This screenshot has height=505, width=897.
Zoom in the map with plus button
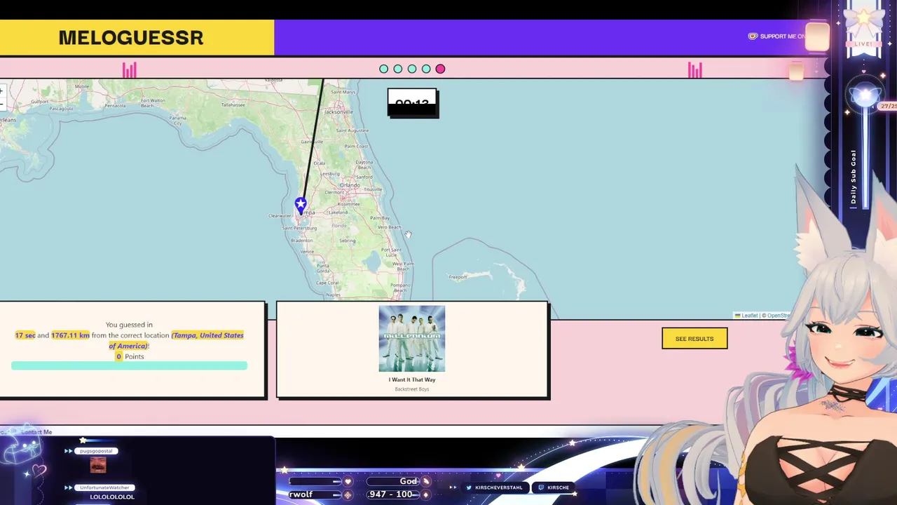click(2, 91)
